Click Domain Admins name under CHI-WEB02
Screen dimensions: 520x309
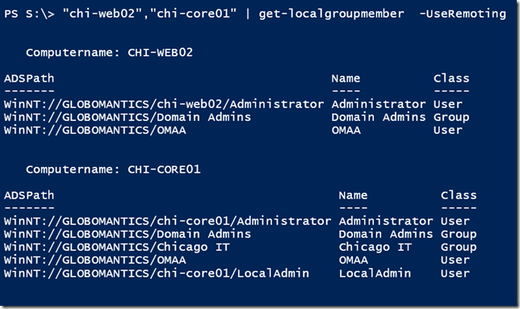tap(379, 117)
